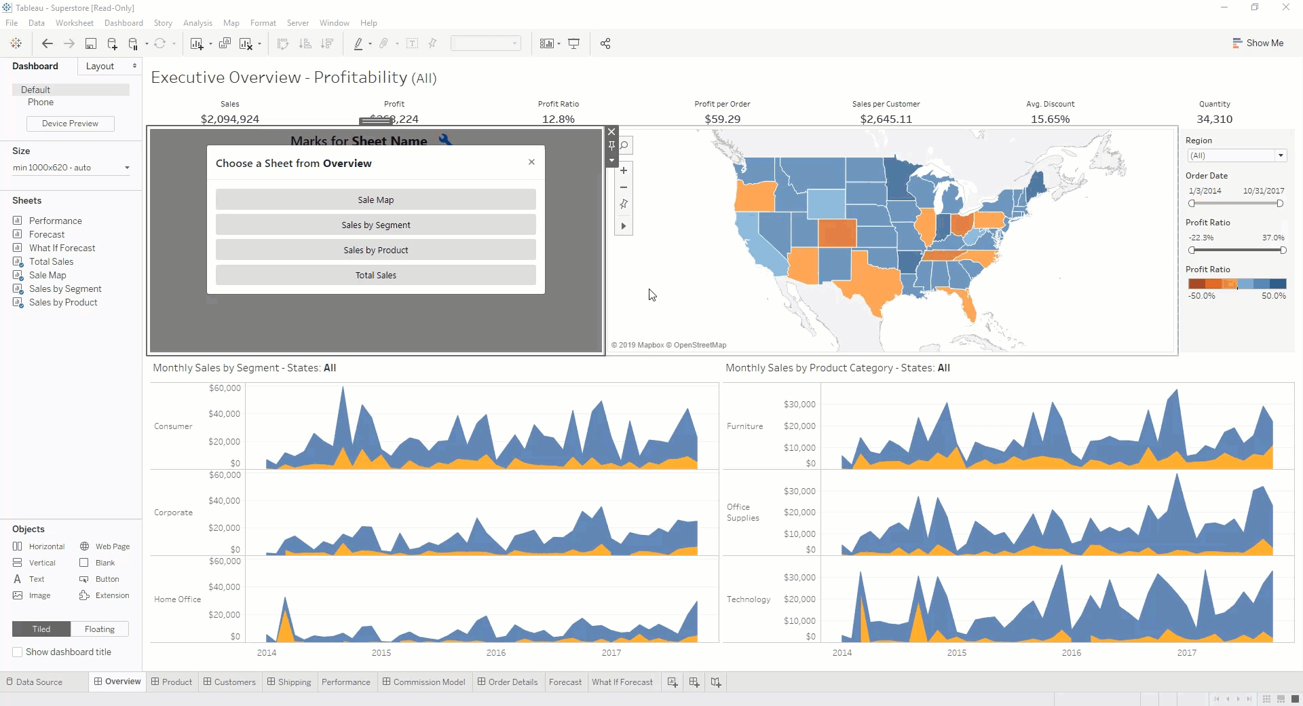Select Phone device layout
Screen dimensions: 1303x706
[41, 102]
